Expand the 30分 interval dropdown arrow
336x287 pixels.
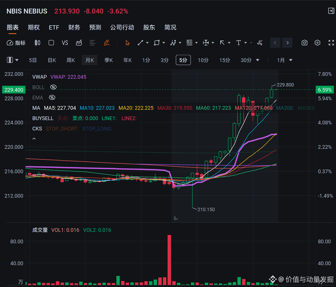click(x=258, y=60)
